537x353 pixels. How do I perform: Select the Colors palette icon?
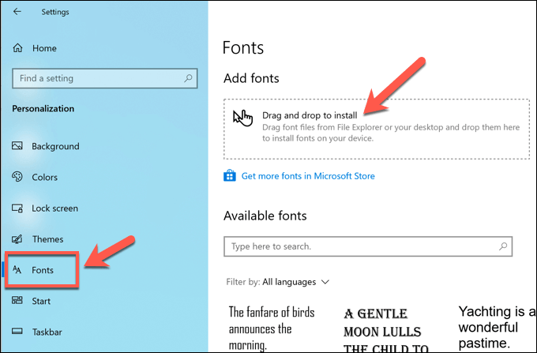click(17, 178)
